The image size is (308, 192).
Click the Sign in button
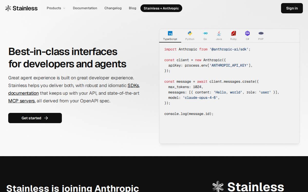coord(292,8)
